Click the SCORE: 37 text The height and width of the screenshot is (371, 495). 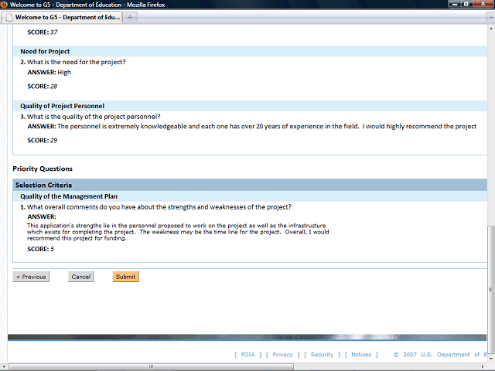[43, 32]
